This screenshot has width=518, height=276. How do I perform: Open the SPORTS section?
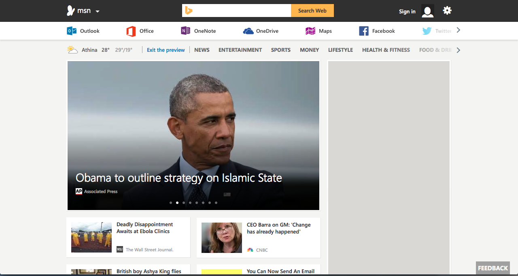(x=281, y=50)
